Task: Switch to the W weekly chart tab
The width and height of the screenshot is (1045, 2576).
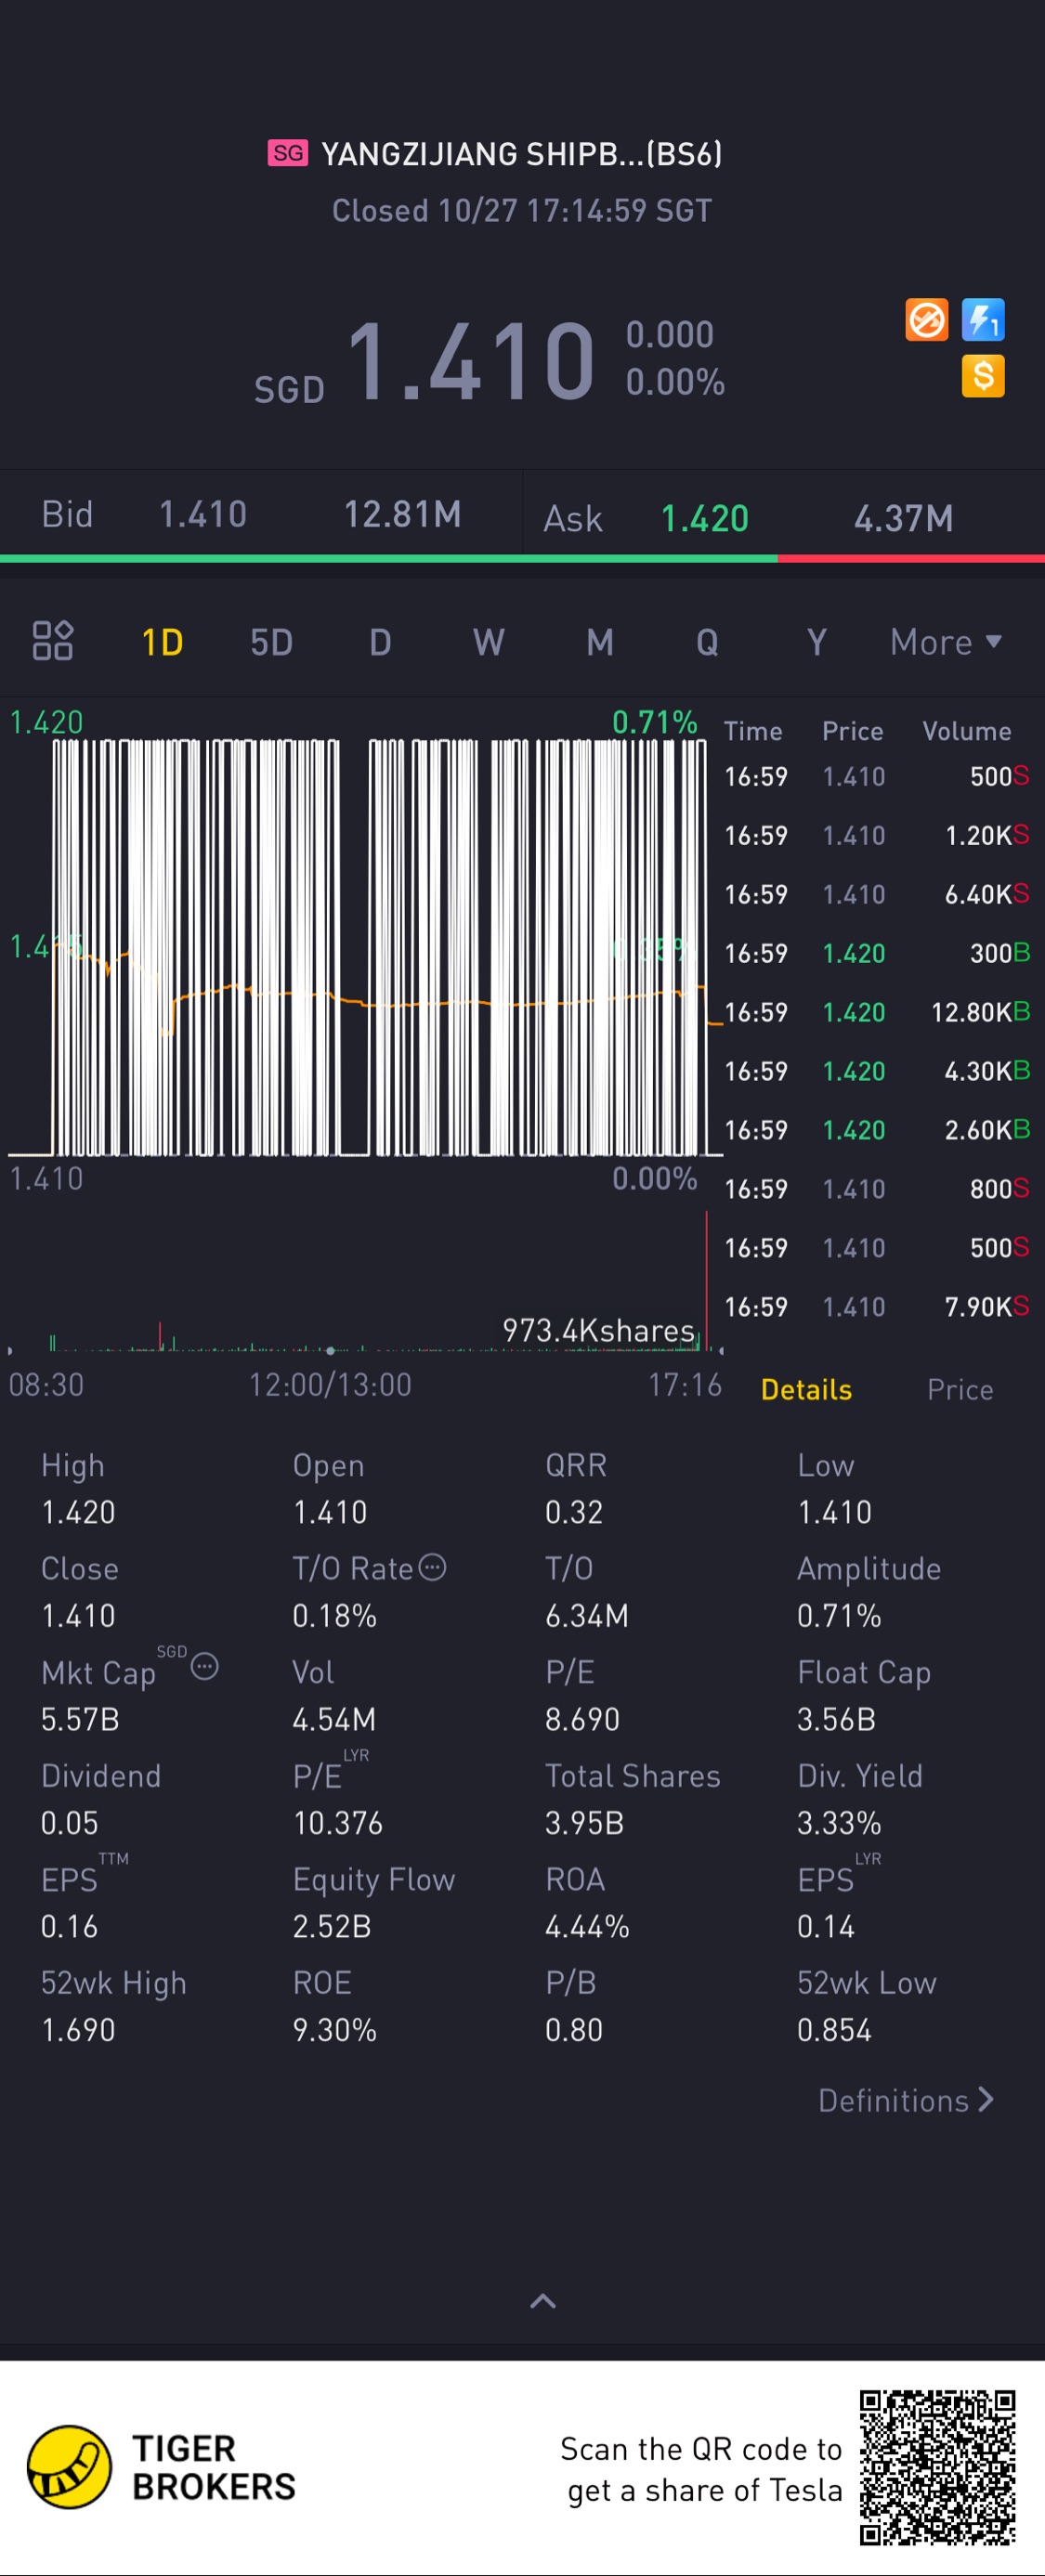Action: click(x=489, y=642)
